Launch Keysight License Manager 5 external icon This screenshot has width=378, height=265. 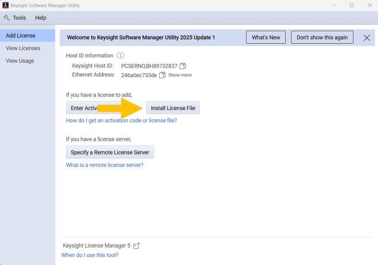click(x=136, y=246)
